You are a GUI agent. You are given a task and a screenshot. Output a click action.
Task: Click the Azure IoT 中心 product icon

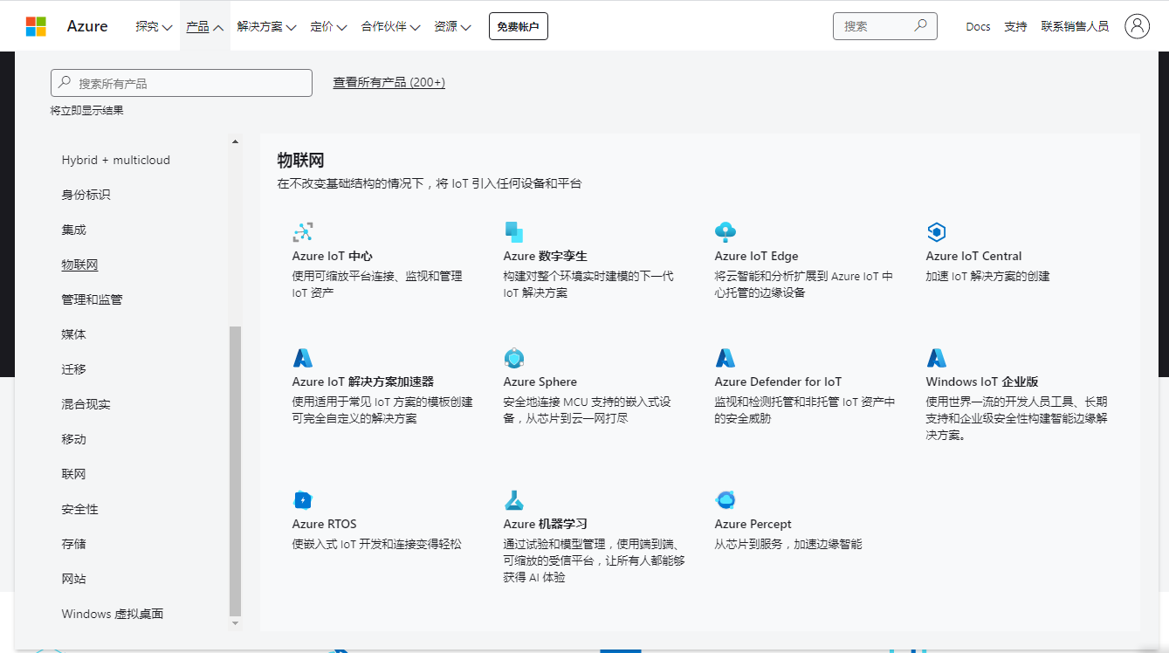click(x=302, y=232)
